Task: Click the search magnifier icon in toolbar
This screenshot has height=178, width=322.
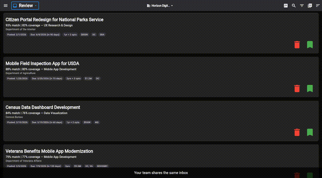Action: pyautogui.click(x=294, y=6)
